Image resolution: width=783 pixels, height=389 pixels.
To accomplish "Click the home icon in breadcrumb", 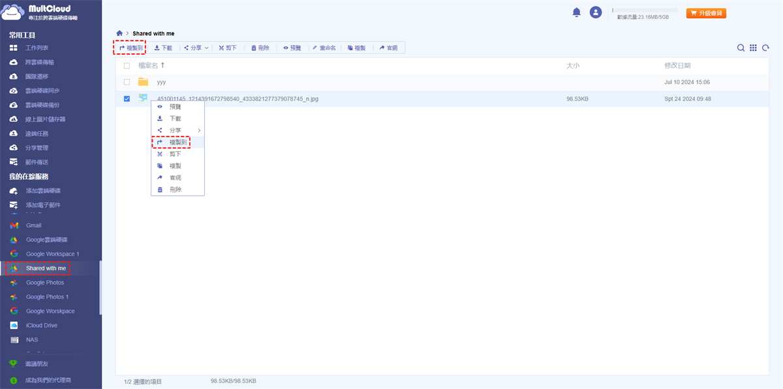I will pos(119,33).
